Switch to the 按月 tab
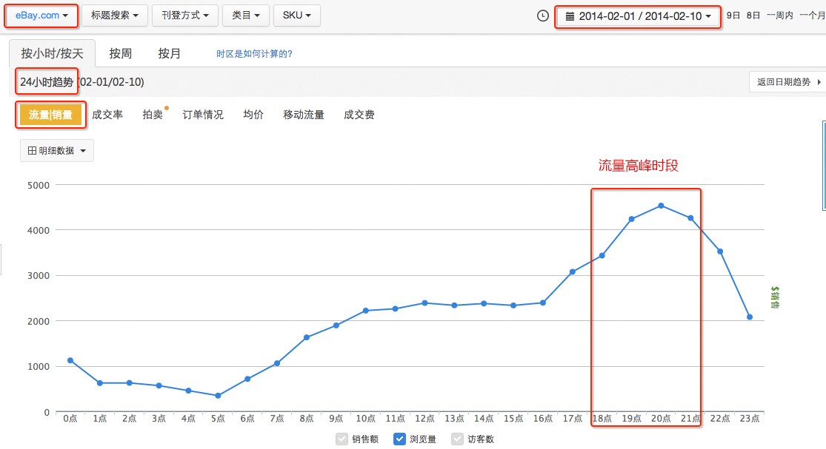This screenshot has height=449, width=826. point(169,54)
